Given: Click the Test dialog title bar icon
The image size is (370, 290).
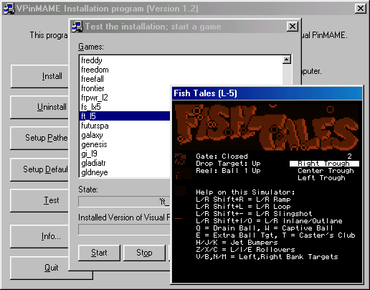Looking at the screenshot, I should click(x=77, y=27).
